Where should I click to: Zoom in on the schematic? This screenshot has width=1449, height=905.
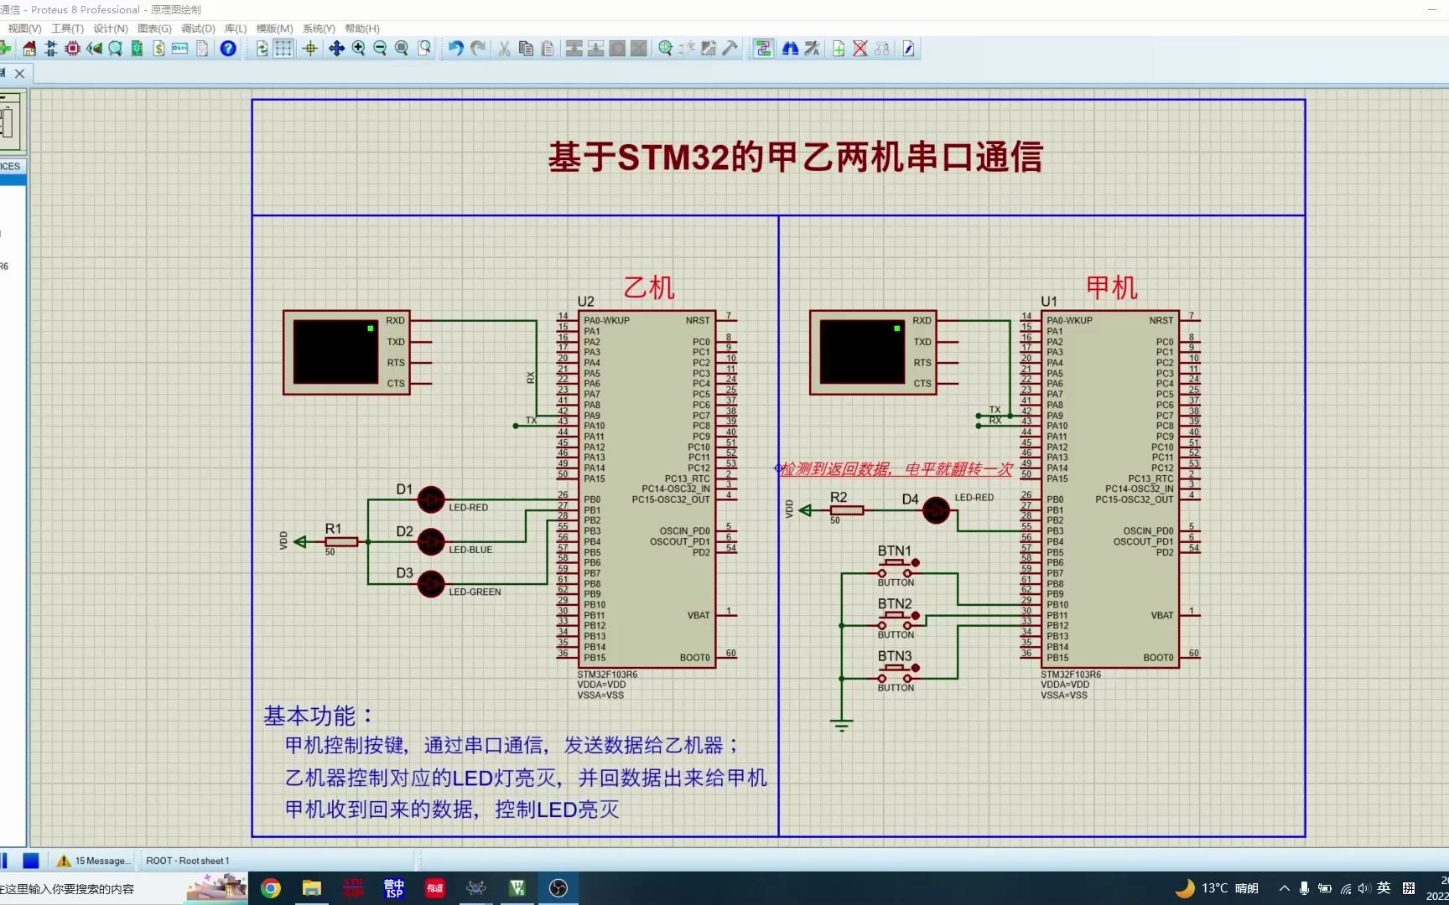point(357,48)
